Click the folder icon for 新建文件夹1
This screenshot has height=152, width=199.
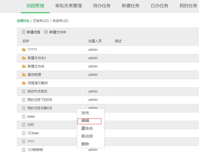pyautogui.click(x=24, y=58)
